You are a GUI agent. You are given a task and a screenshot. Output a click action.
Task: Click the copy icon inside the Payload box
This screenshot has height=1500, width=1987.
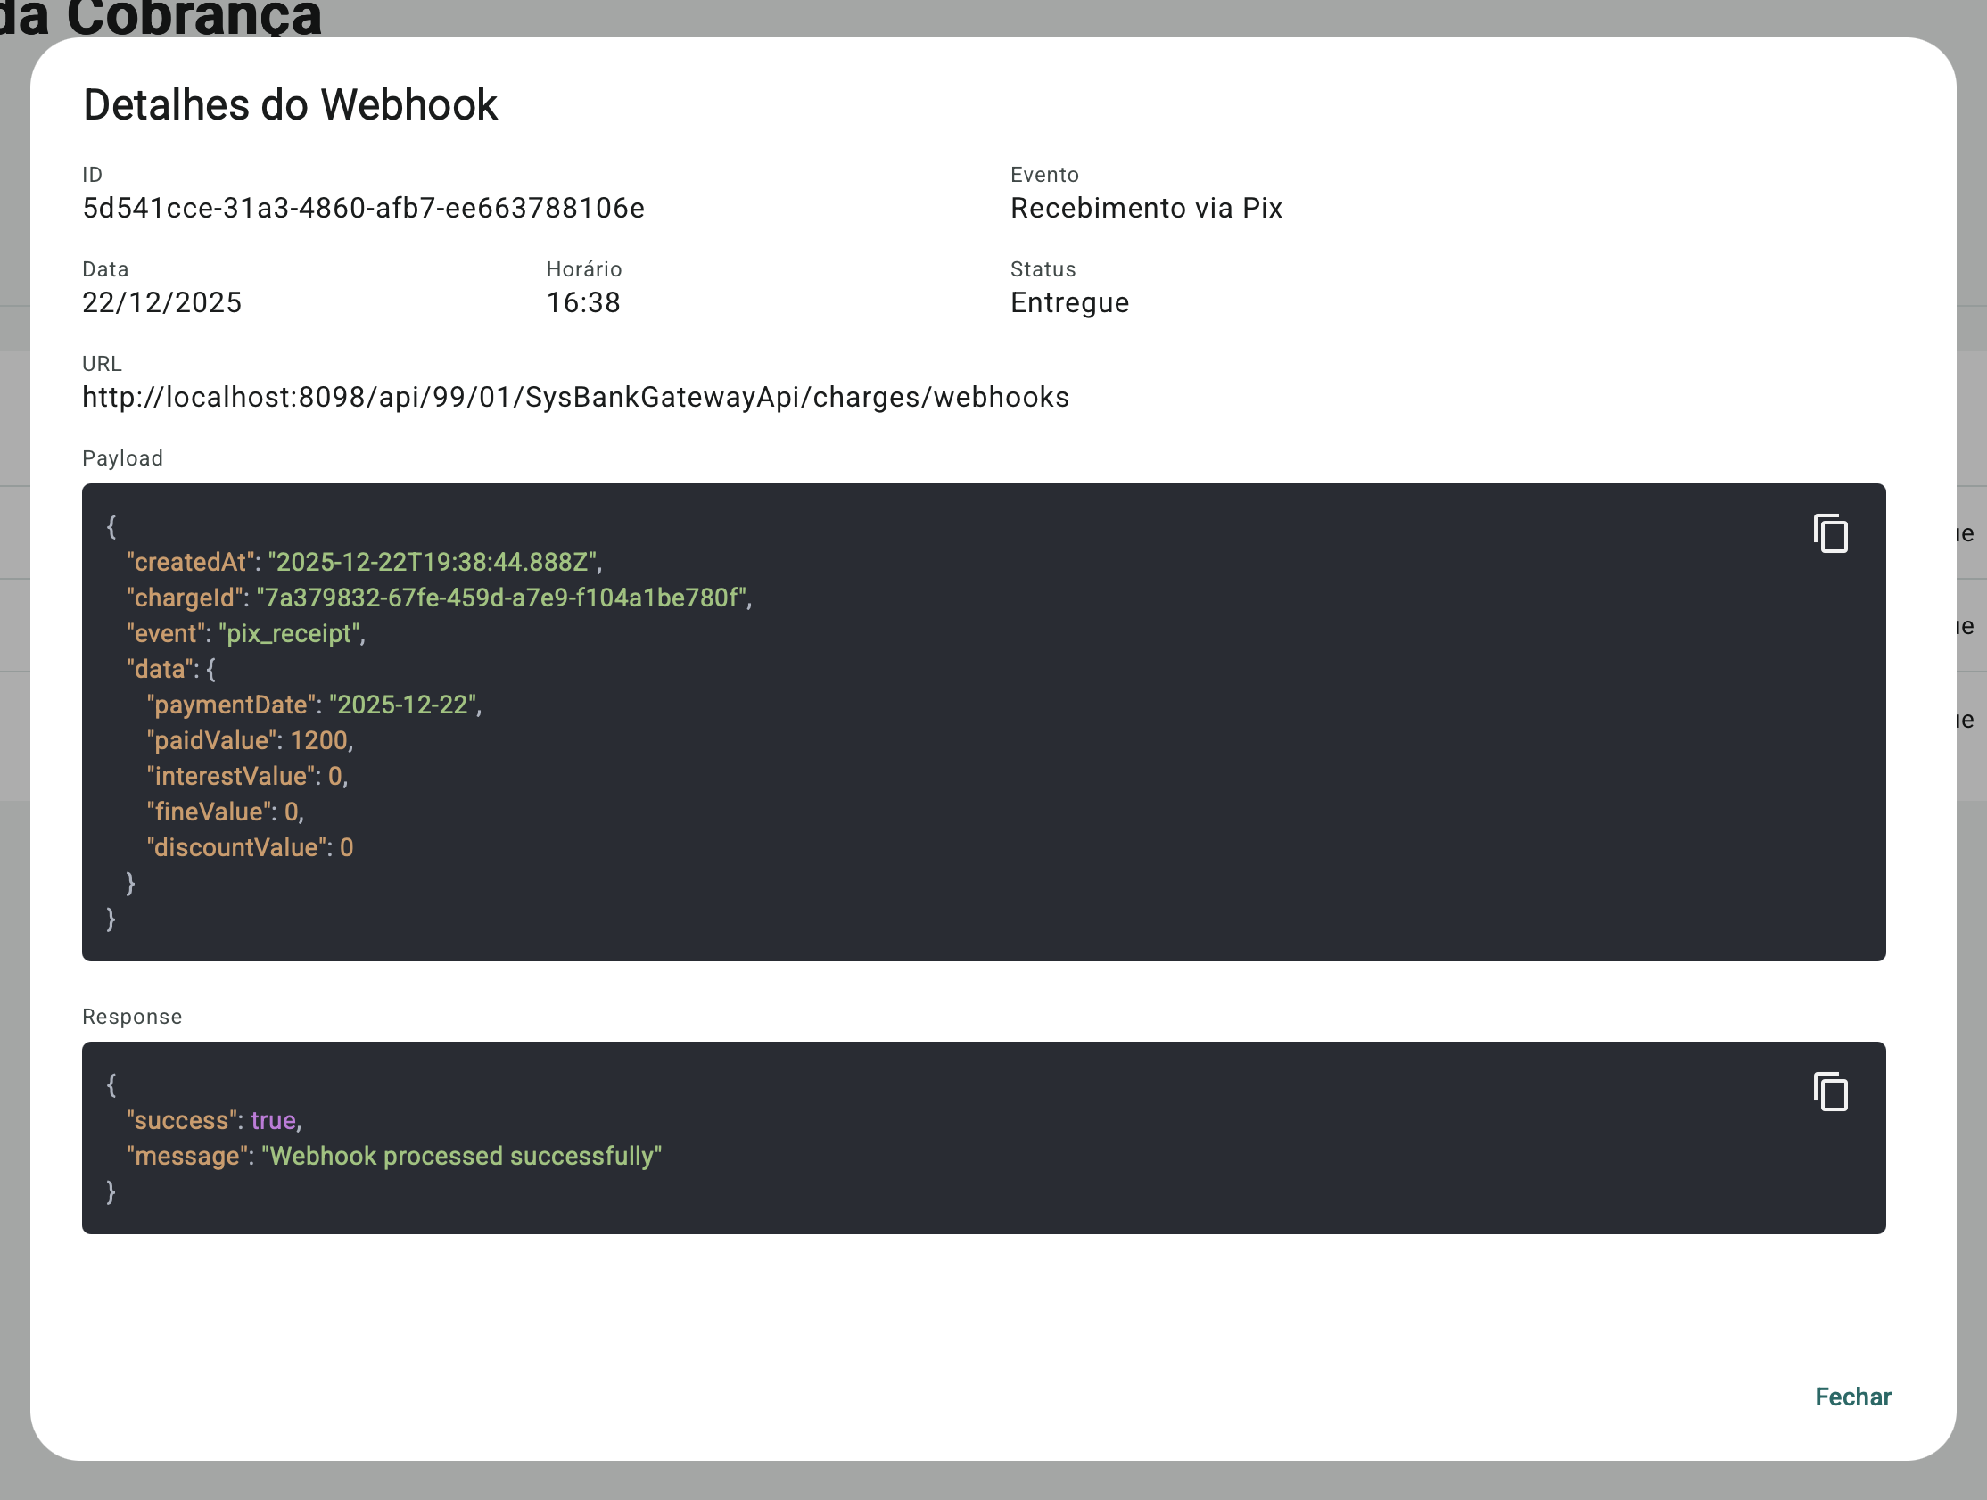coord(1829,532)
